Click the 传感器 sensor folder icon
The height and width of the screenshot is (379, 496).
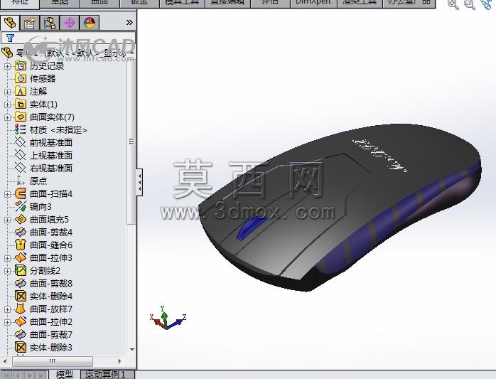(21, 78)
